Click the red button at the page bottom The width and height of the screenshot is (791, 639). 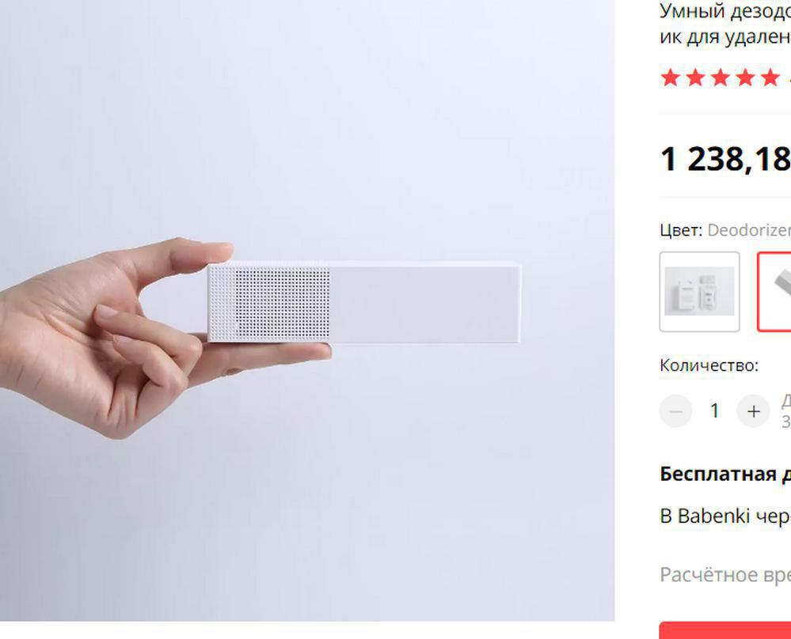[725, 630]
